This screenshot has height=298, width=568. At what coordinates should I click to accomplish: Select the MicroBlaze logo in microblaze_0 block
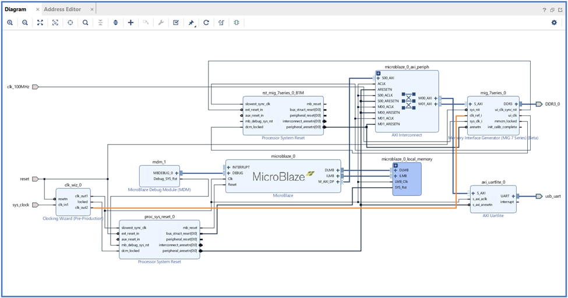point(284,177)
